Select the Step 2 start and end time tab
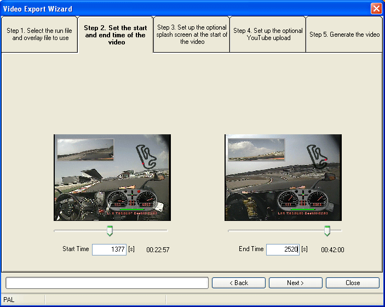The height and width of the screenshot is (307, 385). tap(115, 35)
